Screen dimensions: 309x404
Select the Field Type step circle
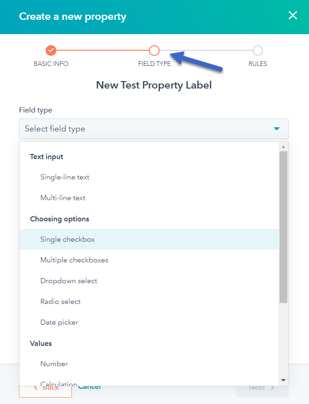[x=154, y=50]
